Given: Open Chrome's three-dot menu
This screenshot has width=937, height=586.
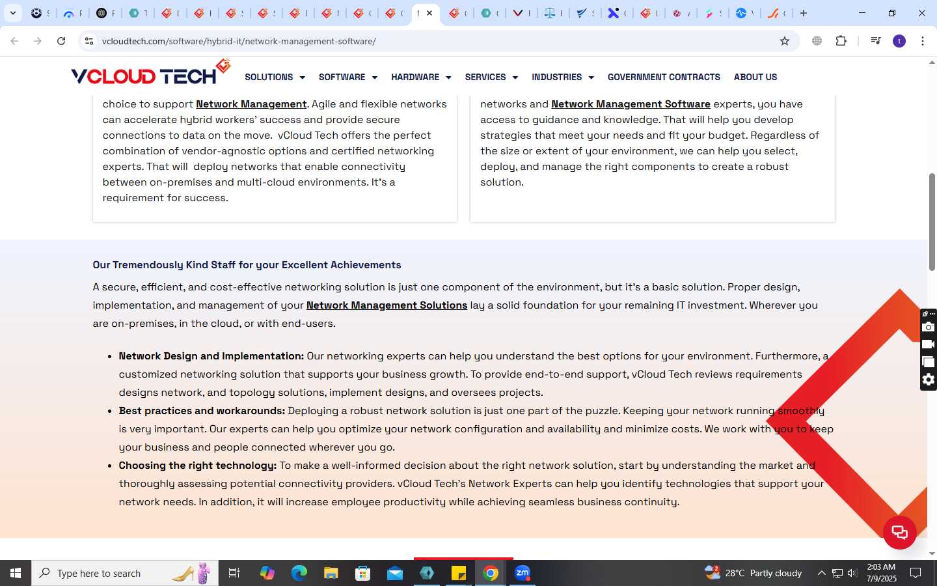Looking at the screenshot, I should (x=923, y=41).
